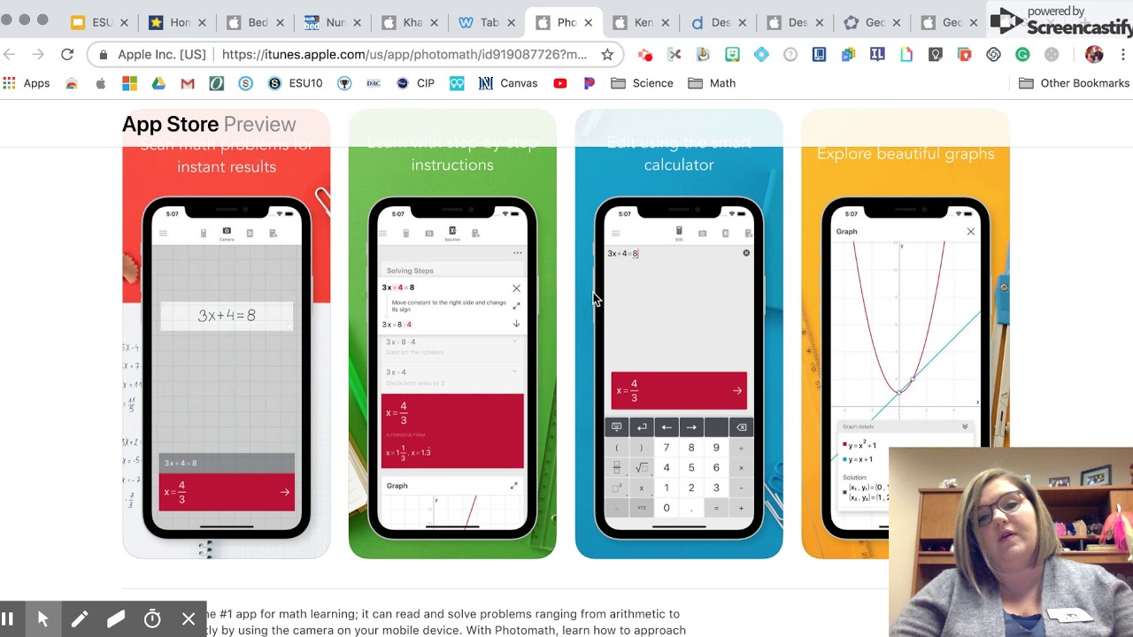Click the Pinterest-style P bookmark icon
This screenshot has width=1133, height=637.
point(589,83)
